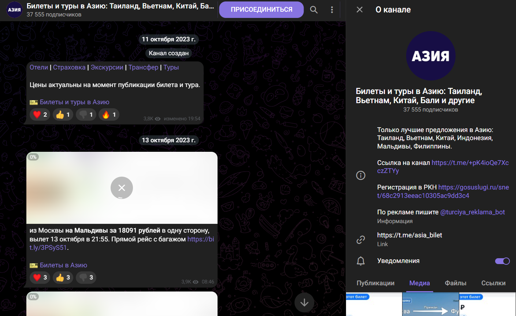The width and height of the screenshot is (516, 316).
Task: Click the scroll-to-bottom arrow button
Action: tap(304, 302)
